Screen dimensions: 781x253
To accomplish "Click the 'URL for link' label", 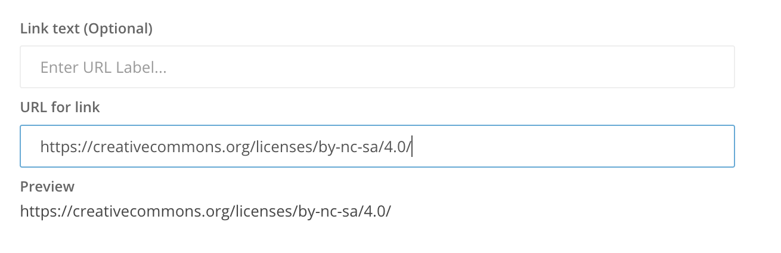I will 60,107.
